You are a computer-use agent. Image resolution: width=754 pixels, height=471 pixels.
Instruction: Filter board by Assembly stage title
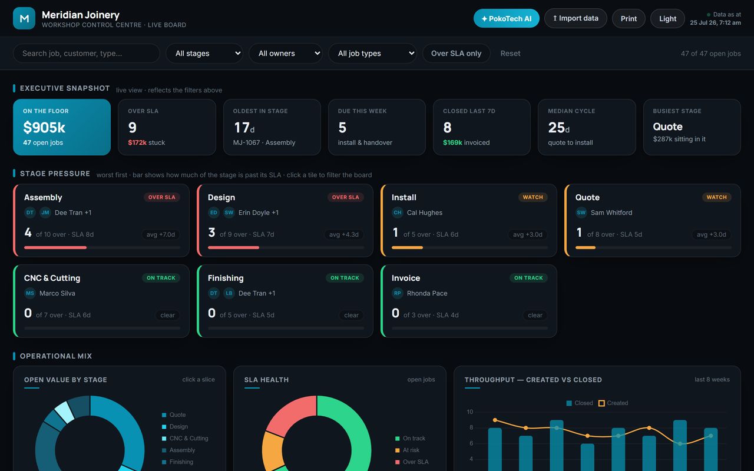coord(43,197)
